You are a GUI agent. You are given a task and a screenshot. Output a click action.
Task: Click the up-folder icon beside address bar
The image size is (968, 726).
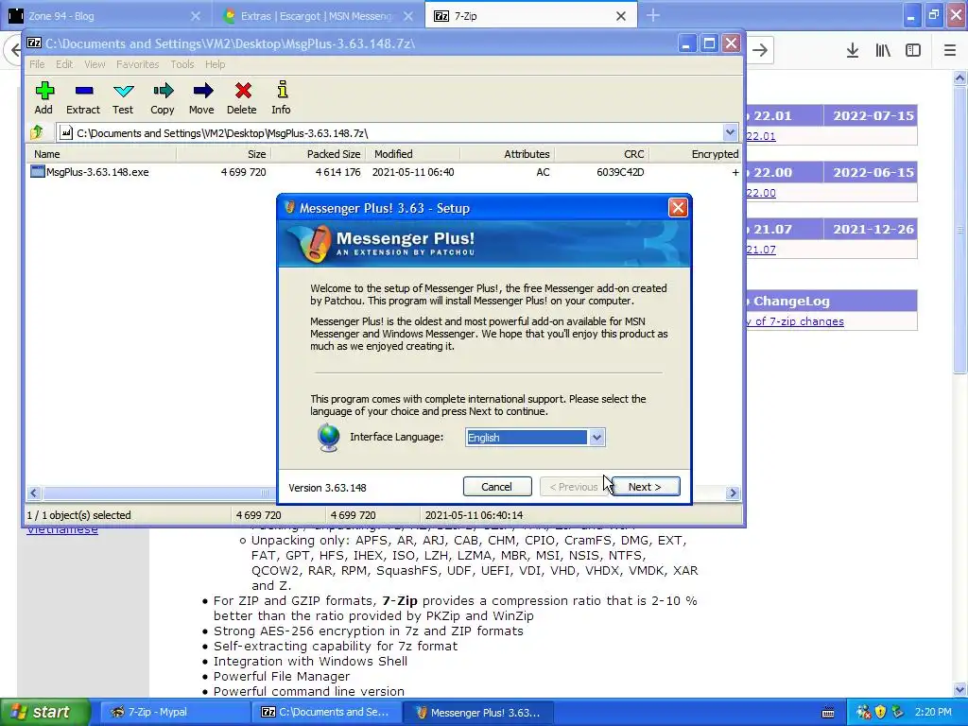point(37,132)
